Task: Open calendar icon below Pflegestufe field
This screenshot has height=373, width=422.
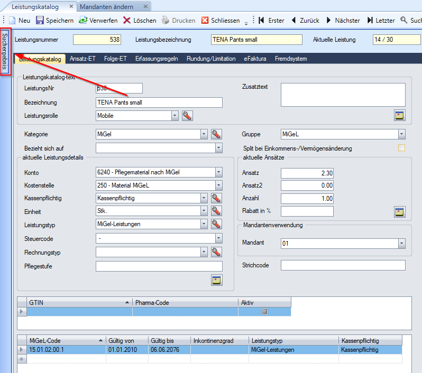Action: 217,280
